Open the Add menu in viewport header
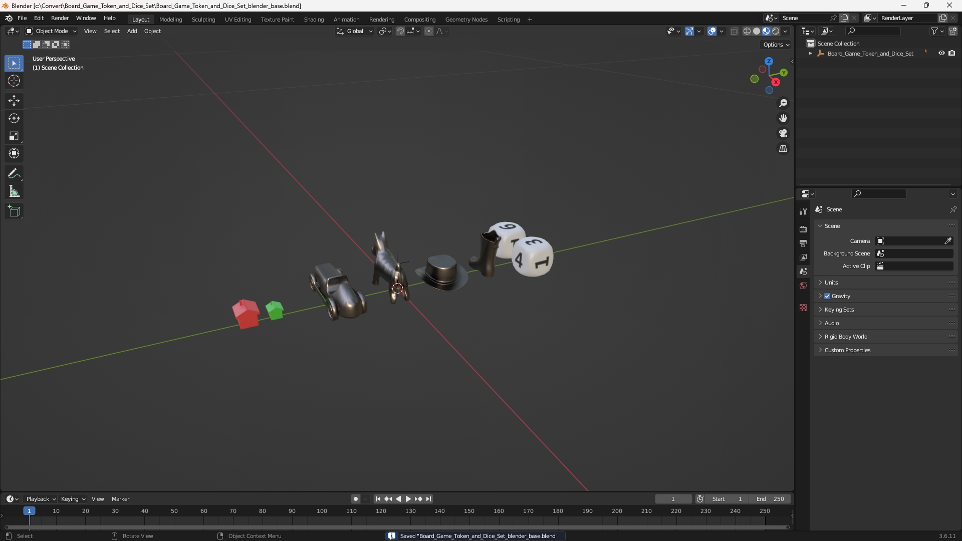Viewport: 962px width, 541px height. pyautogui.click(x=132, y=31)
